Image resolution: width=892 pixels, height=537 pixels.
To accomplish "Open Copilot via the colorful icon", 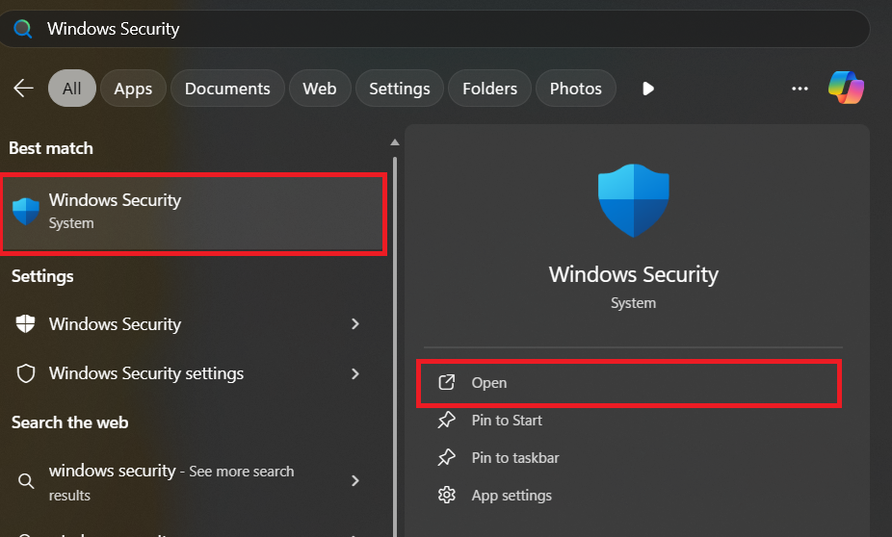I will pos(846,89).
